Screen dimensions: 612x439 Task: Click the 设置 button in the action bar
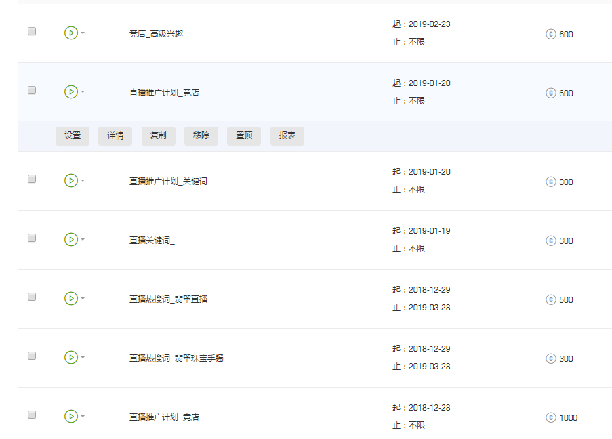pyautogui.click(x=73, y=135)
